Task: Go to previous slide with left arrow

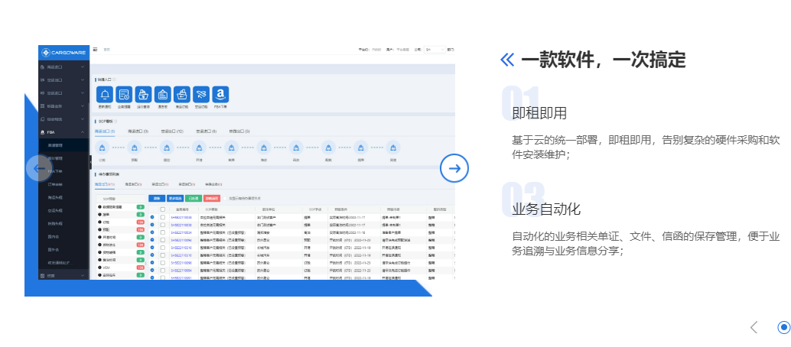Action: click(38, 169)
